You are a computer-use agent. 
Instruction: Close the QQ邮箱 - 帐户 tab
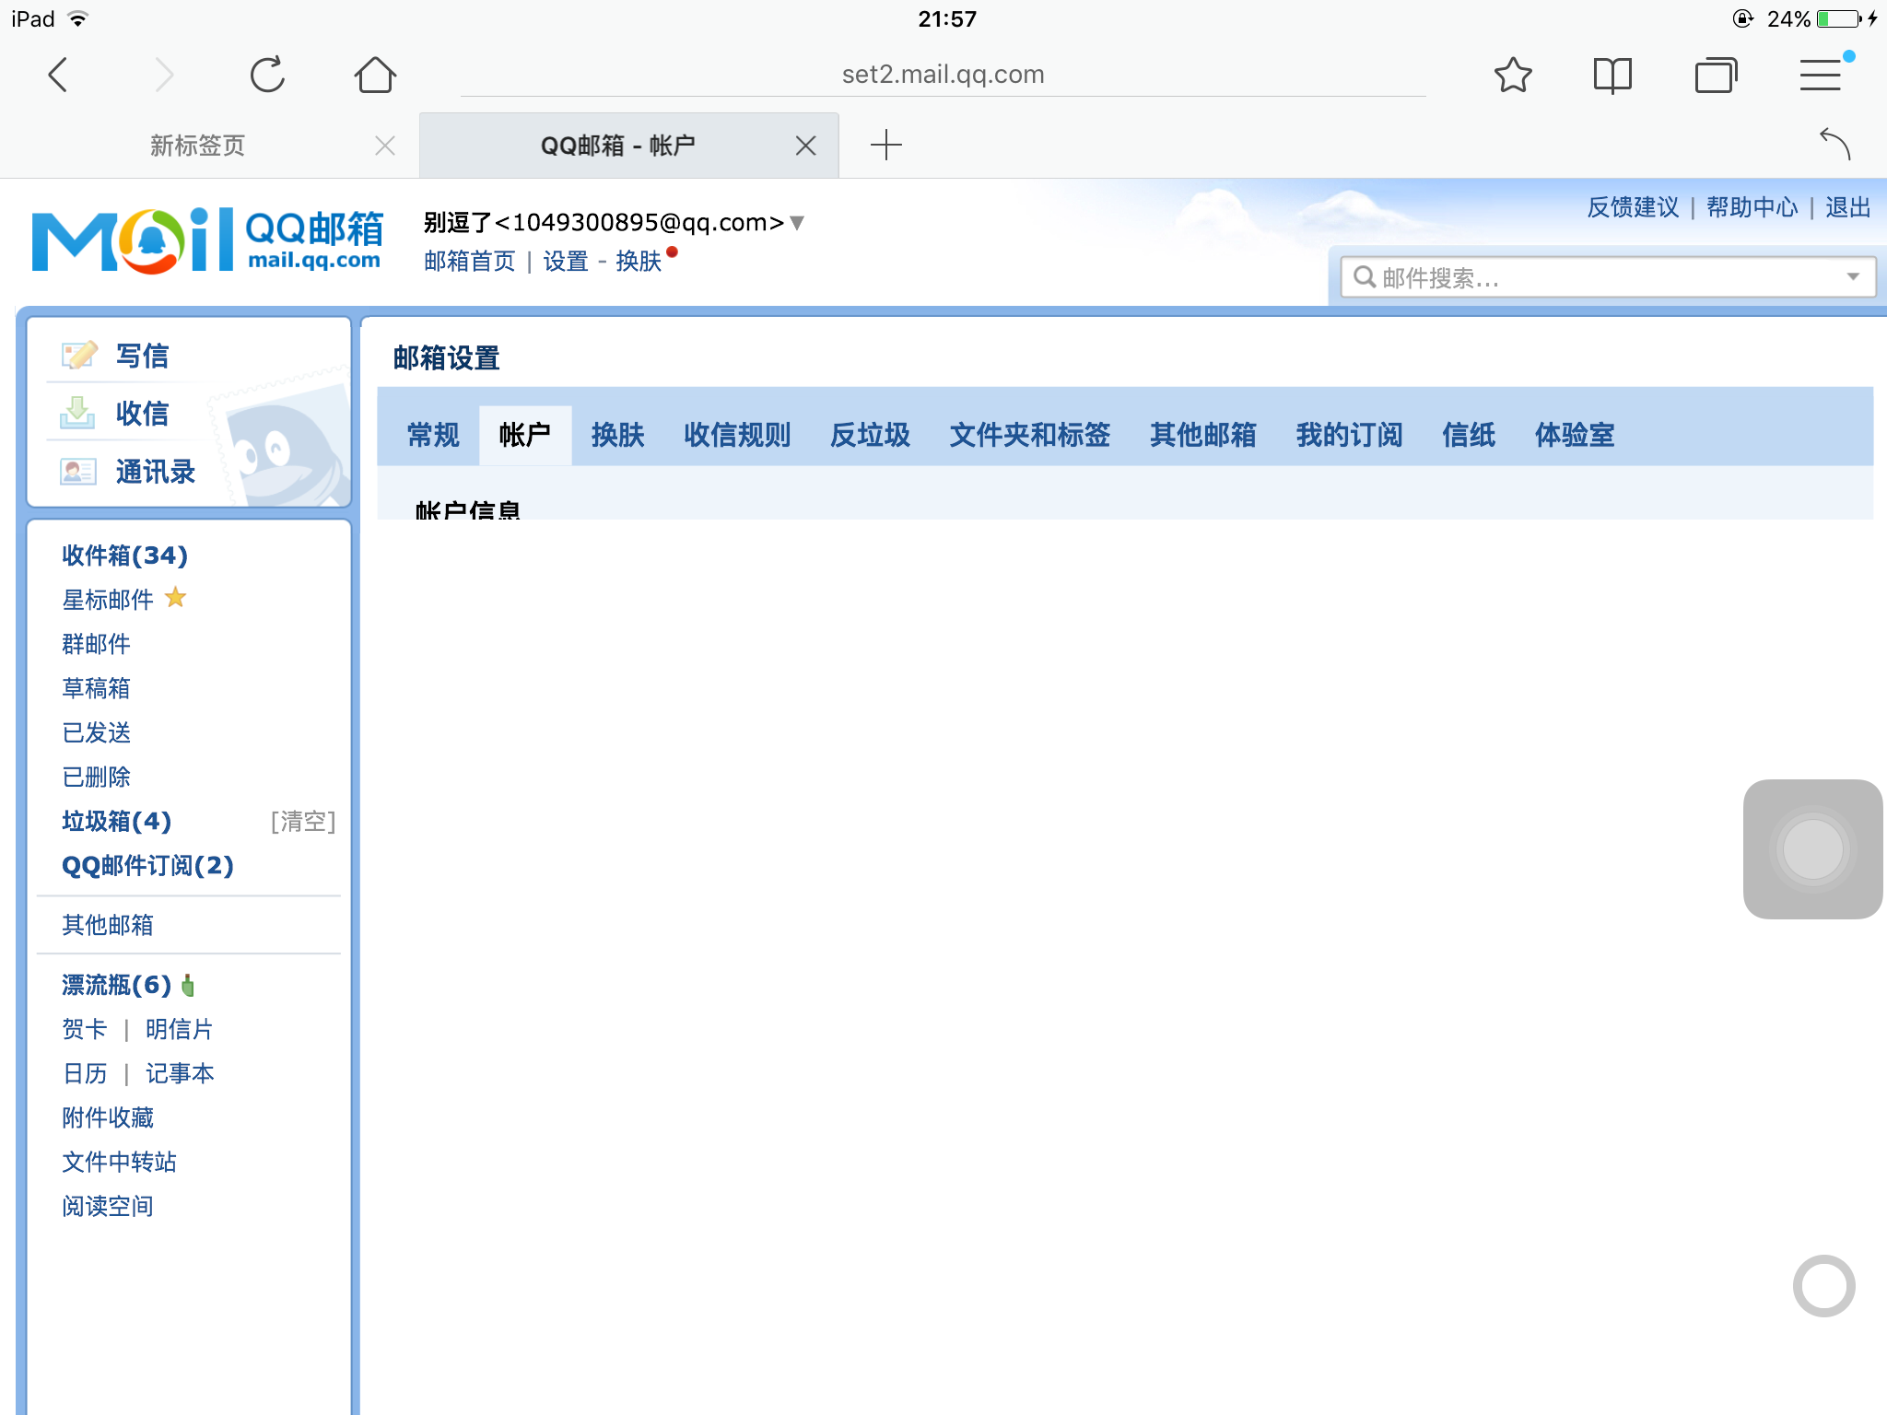805,146
